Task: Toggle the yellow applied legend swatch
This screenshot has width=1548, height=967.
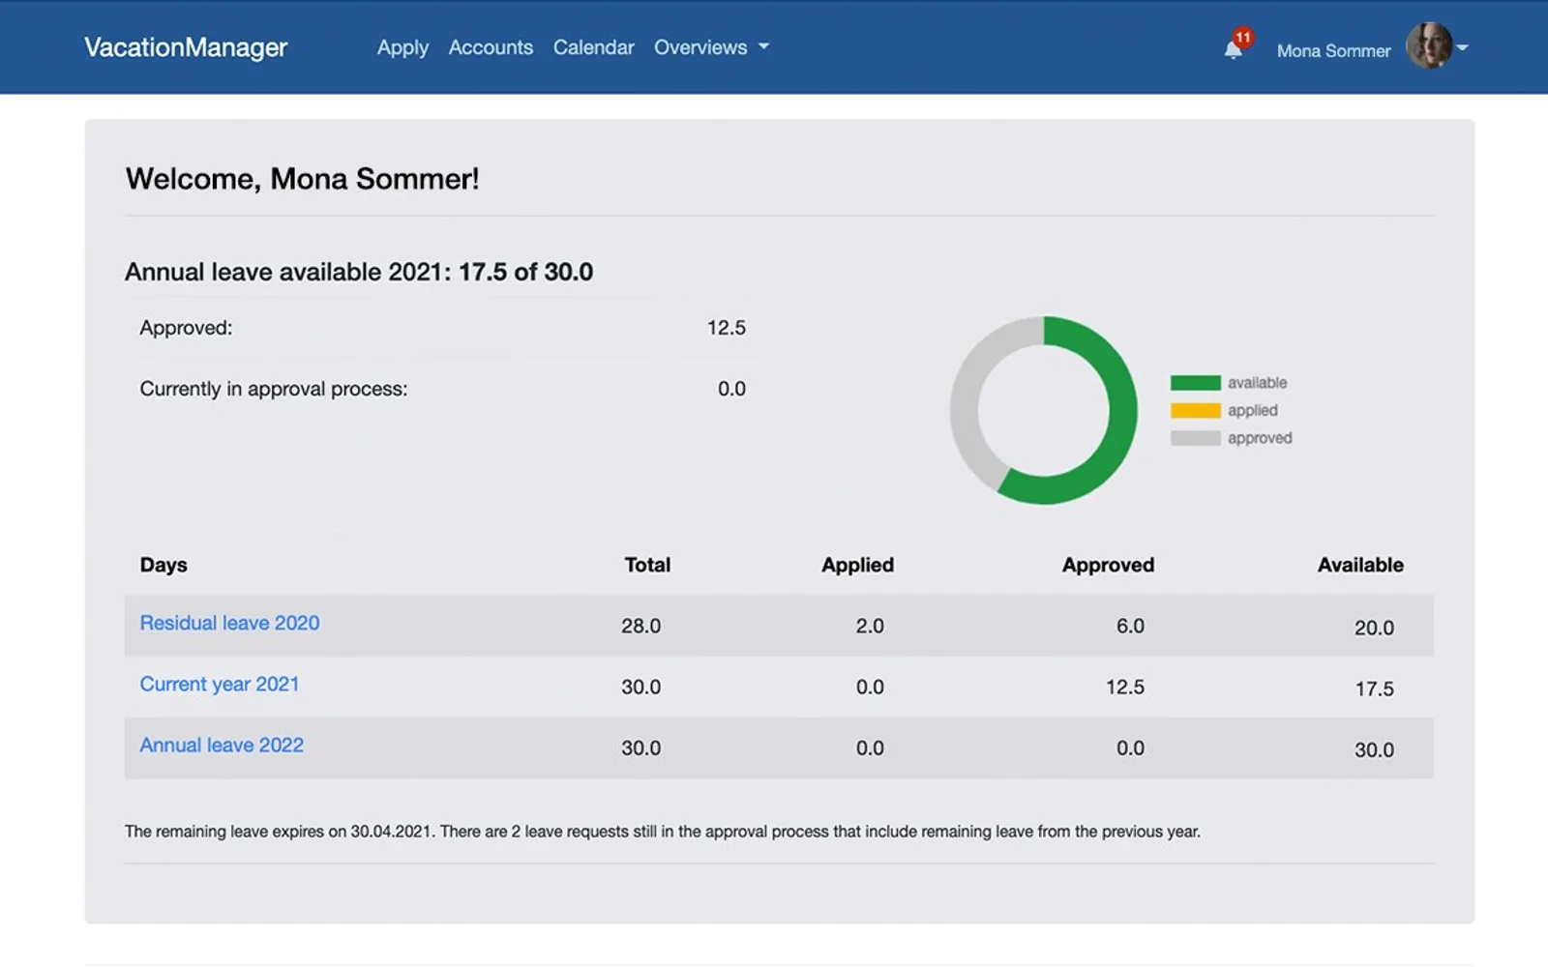Action: pyautogui.click(x=1195, y=410)
